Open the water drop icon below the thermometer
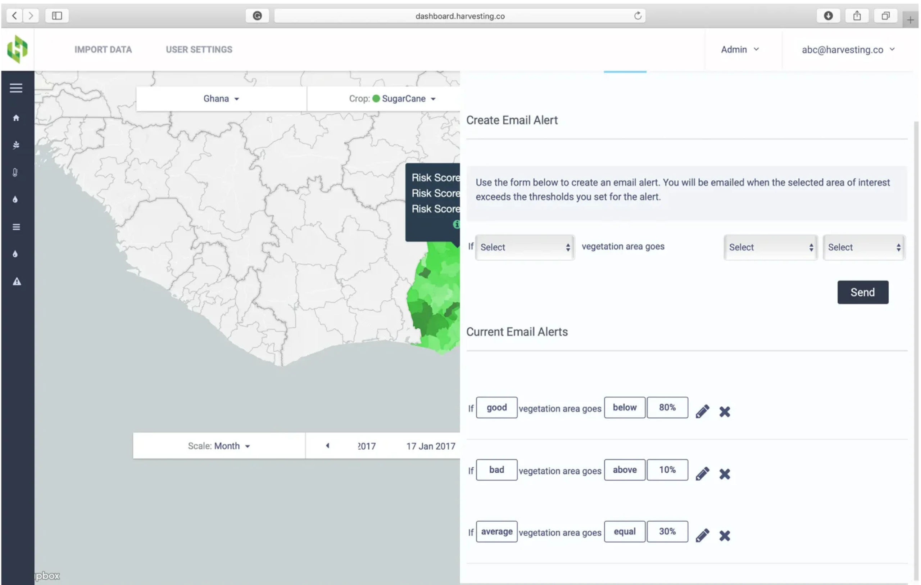The image size is (921, 585). [x=15, y=199]
